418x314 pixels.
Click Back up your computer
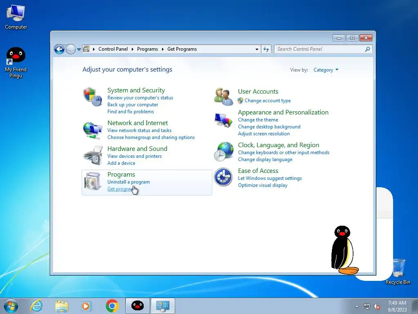click(133, 105)
